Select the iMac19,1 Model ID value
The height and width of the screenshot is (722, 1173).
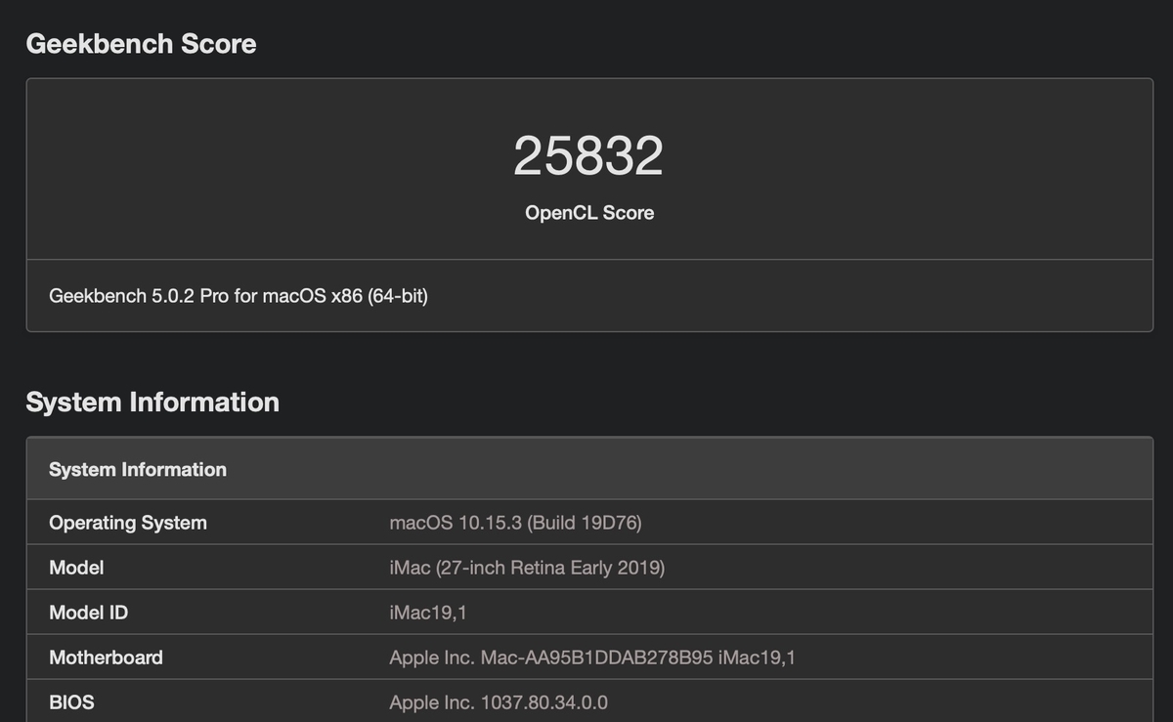click(x=428, y=613)
